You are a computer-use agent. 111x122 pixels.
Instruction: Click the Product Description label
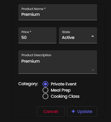coord(36,55)
